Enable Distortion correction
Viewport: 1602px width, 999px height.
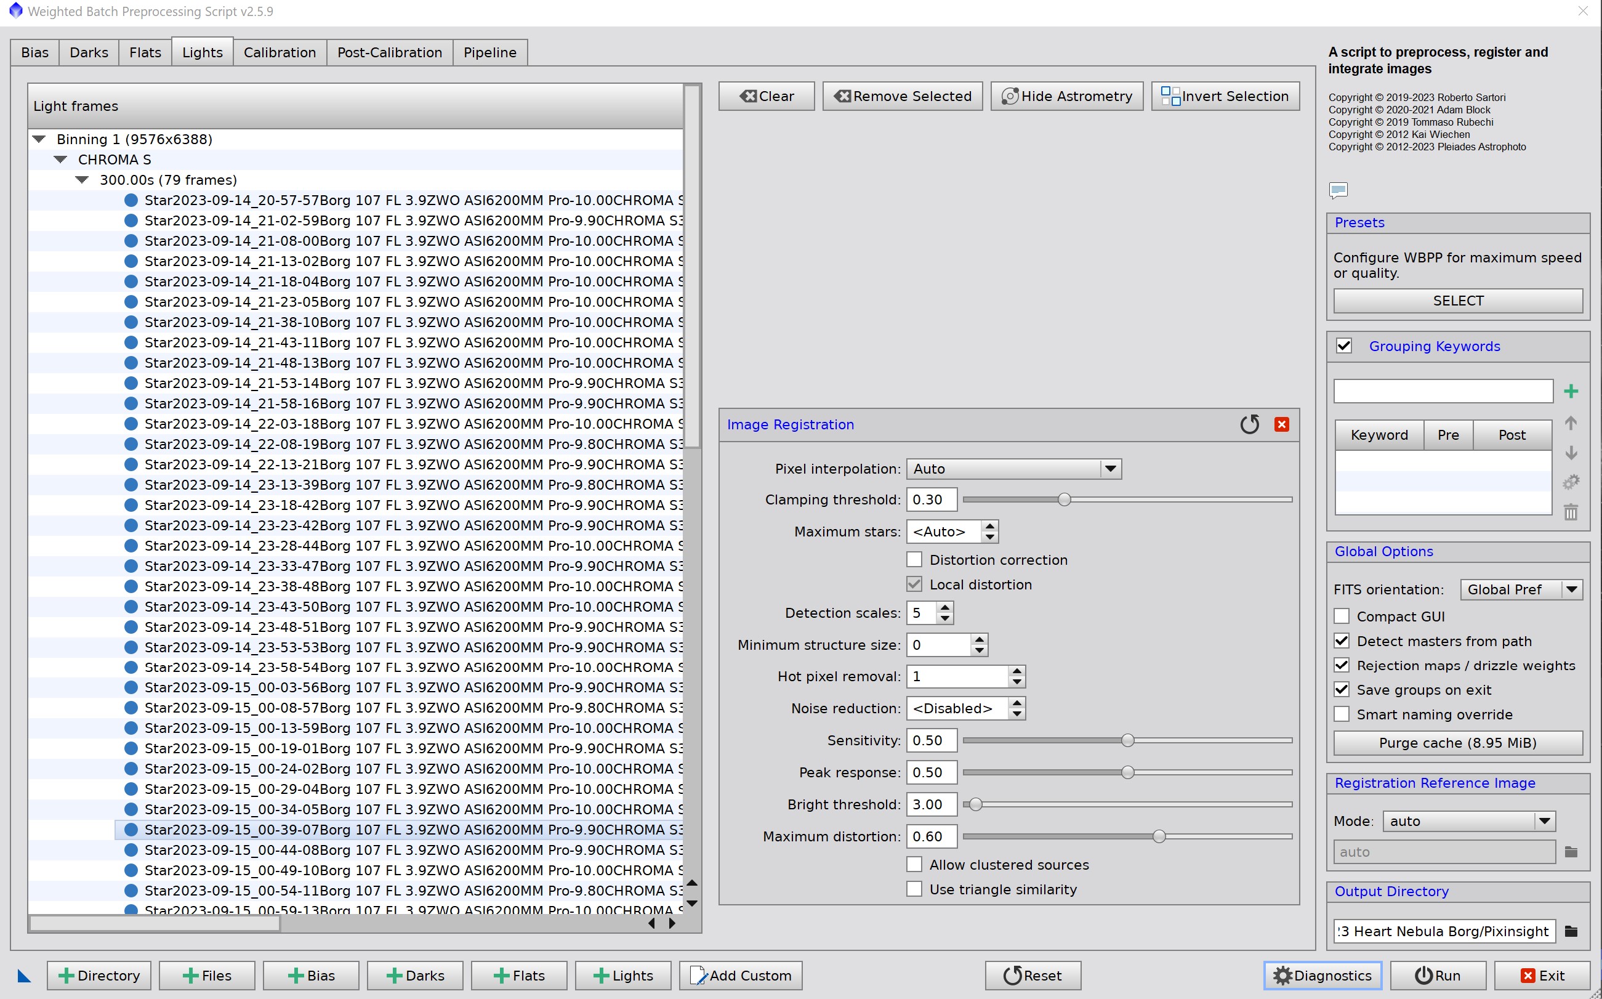tap(914, 560)
